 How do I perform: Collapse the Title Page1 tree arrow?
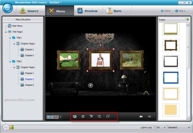(x=6, y=32)
